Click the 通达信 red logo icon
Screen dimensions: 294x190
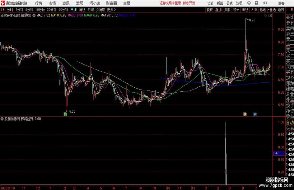coord(3,3)
